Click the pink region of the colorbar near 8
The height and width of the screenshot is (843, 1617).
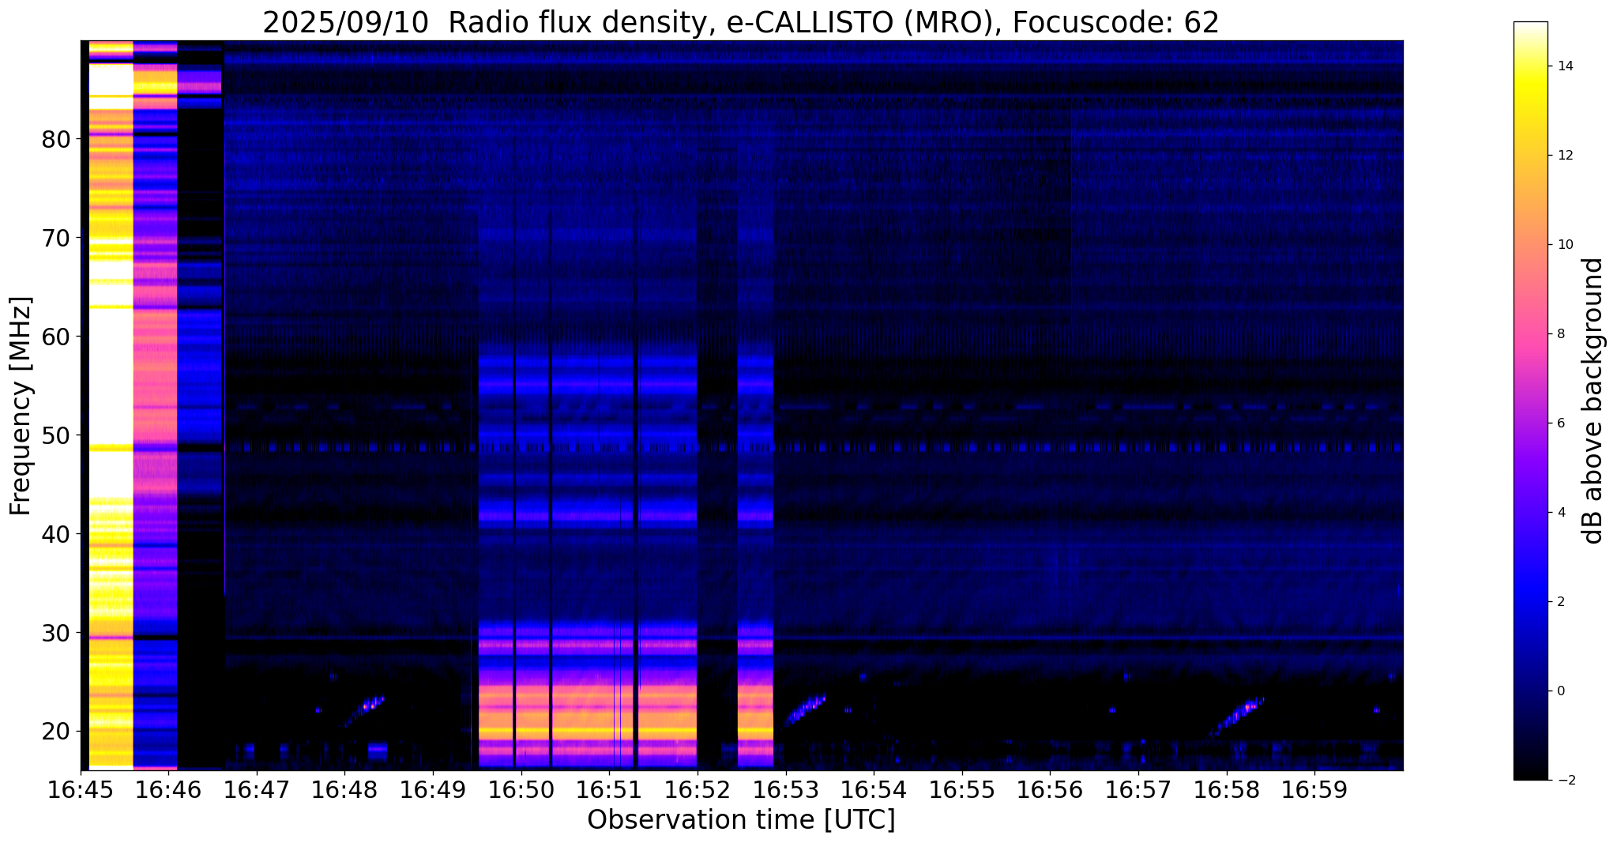coord(1531,334)
